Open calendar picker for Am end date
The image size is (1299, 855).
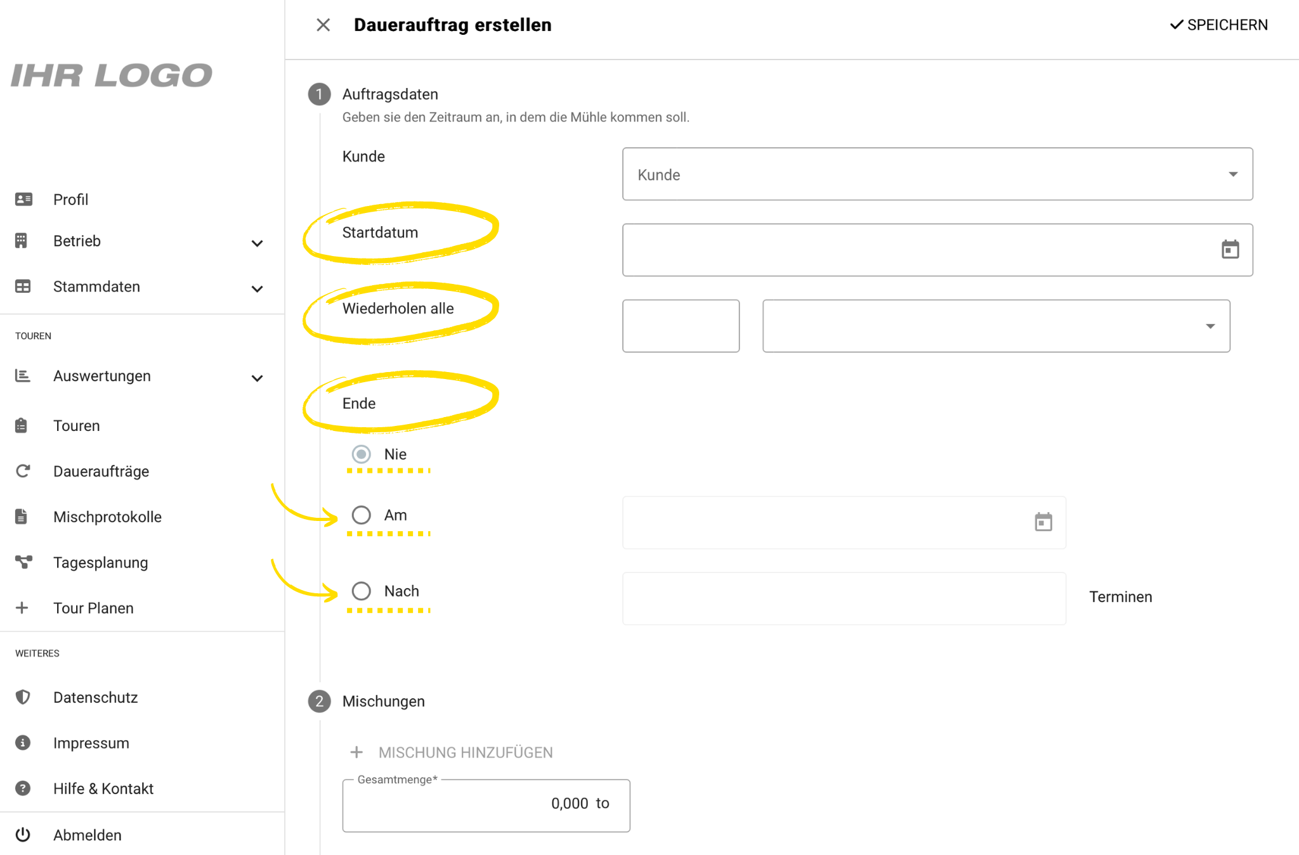pos(1043,522)
